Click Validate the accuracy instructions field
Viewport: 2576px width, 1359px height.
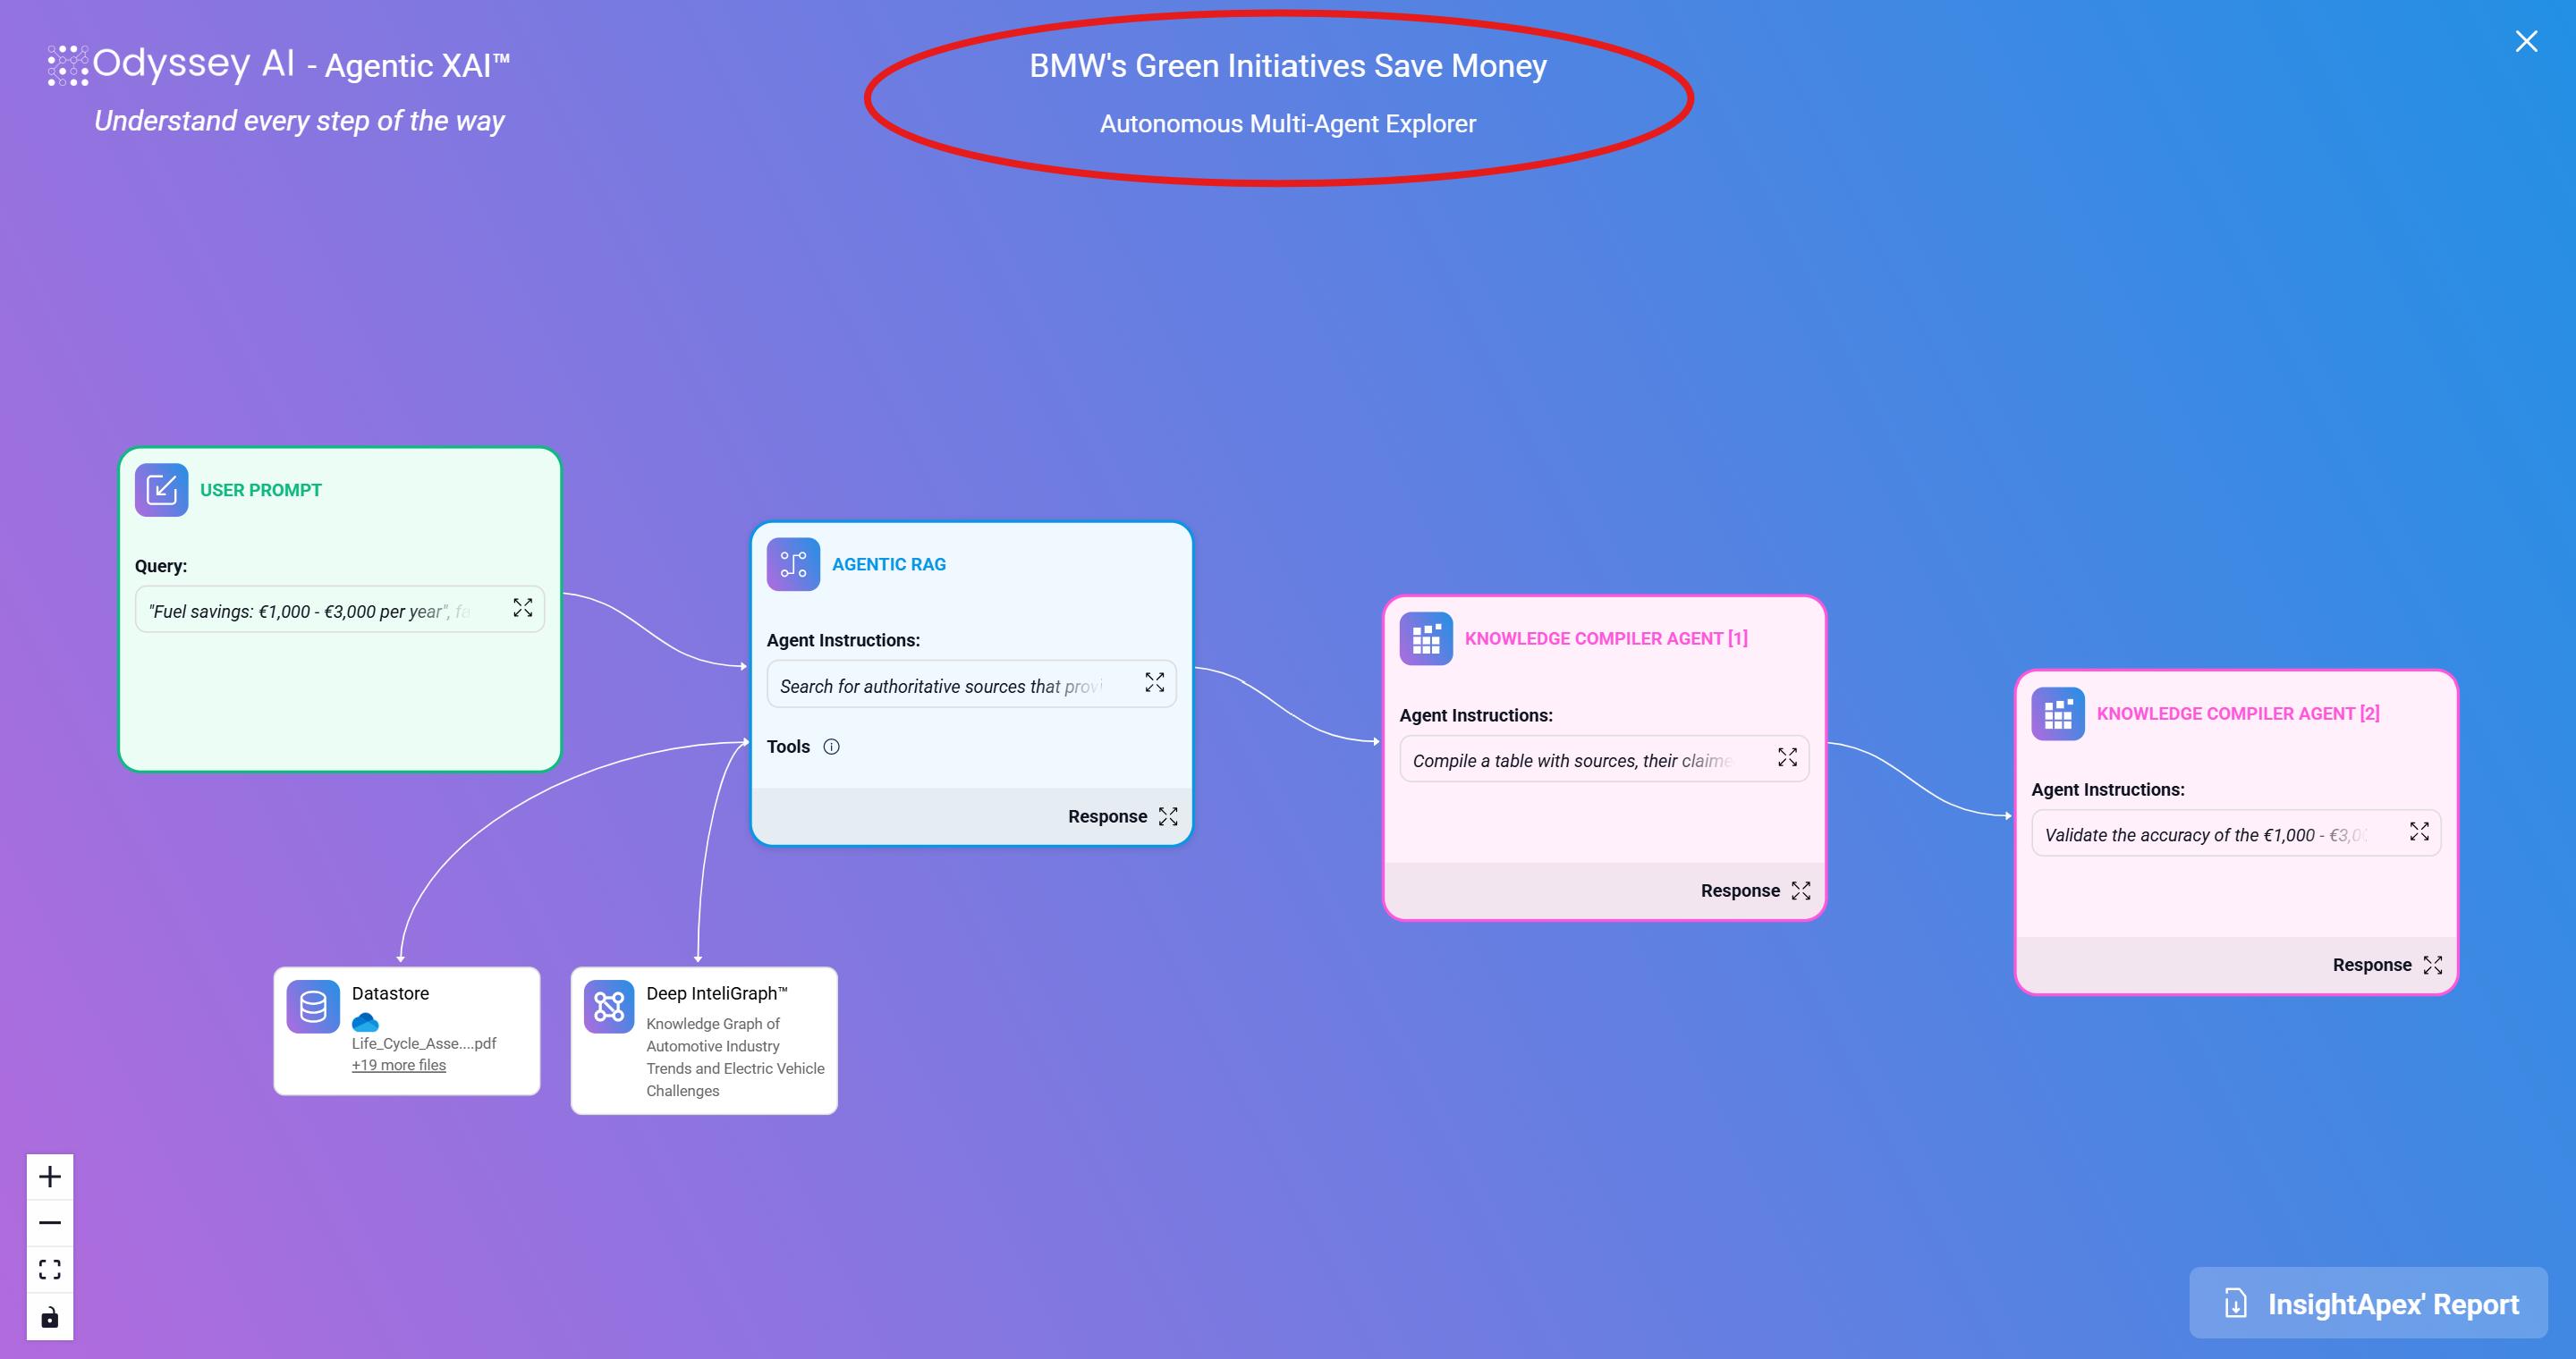point(2236,833)
